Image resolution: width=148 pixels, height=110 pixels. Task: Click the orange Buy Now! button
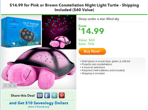click(x=92, y=52)
